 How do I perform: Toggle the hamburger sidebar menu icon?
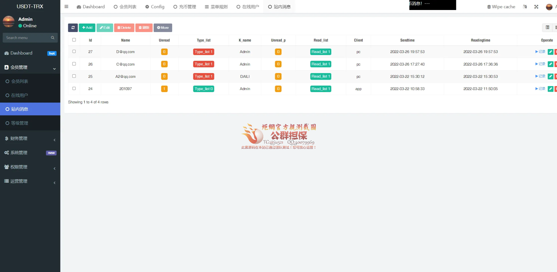[66, 7]
